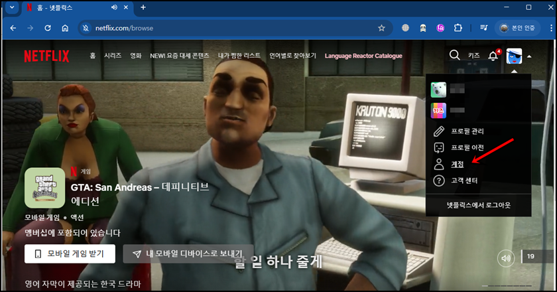557x292 pixels.
Task: Open tab search dropdown arrow
Action: [12, 7]
